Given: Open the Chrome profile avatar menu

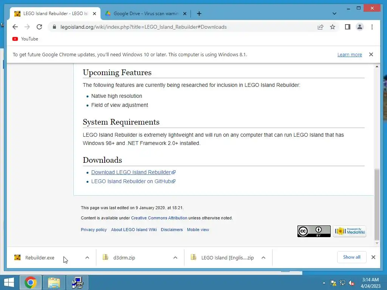Looking at the screenshot, I should pos(360,27).
